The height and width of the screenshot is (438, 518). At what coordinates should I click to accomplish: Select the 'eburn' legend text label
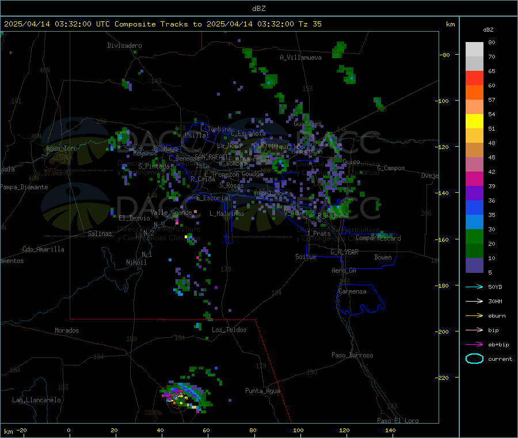point(497,316)
